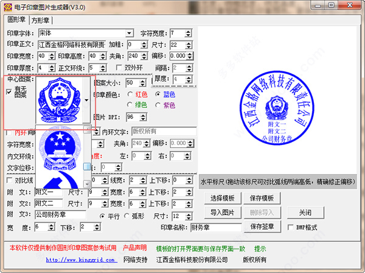Screen dimensions: 365x273
Task: Open the seal font dropdown
Action: tap(130, 33)
